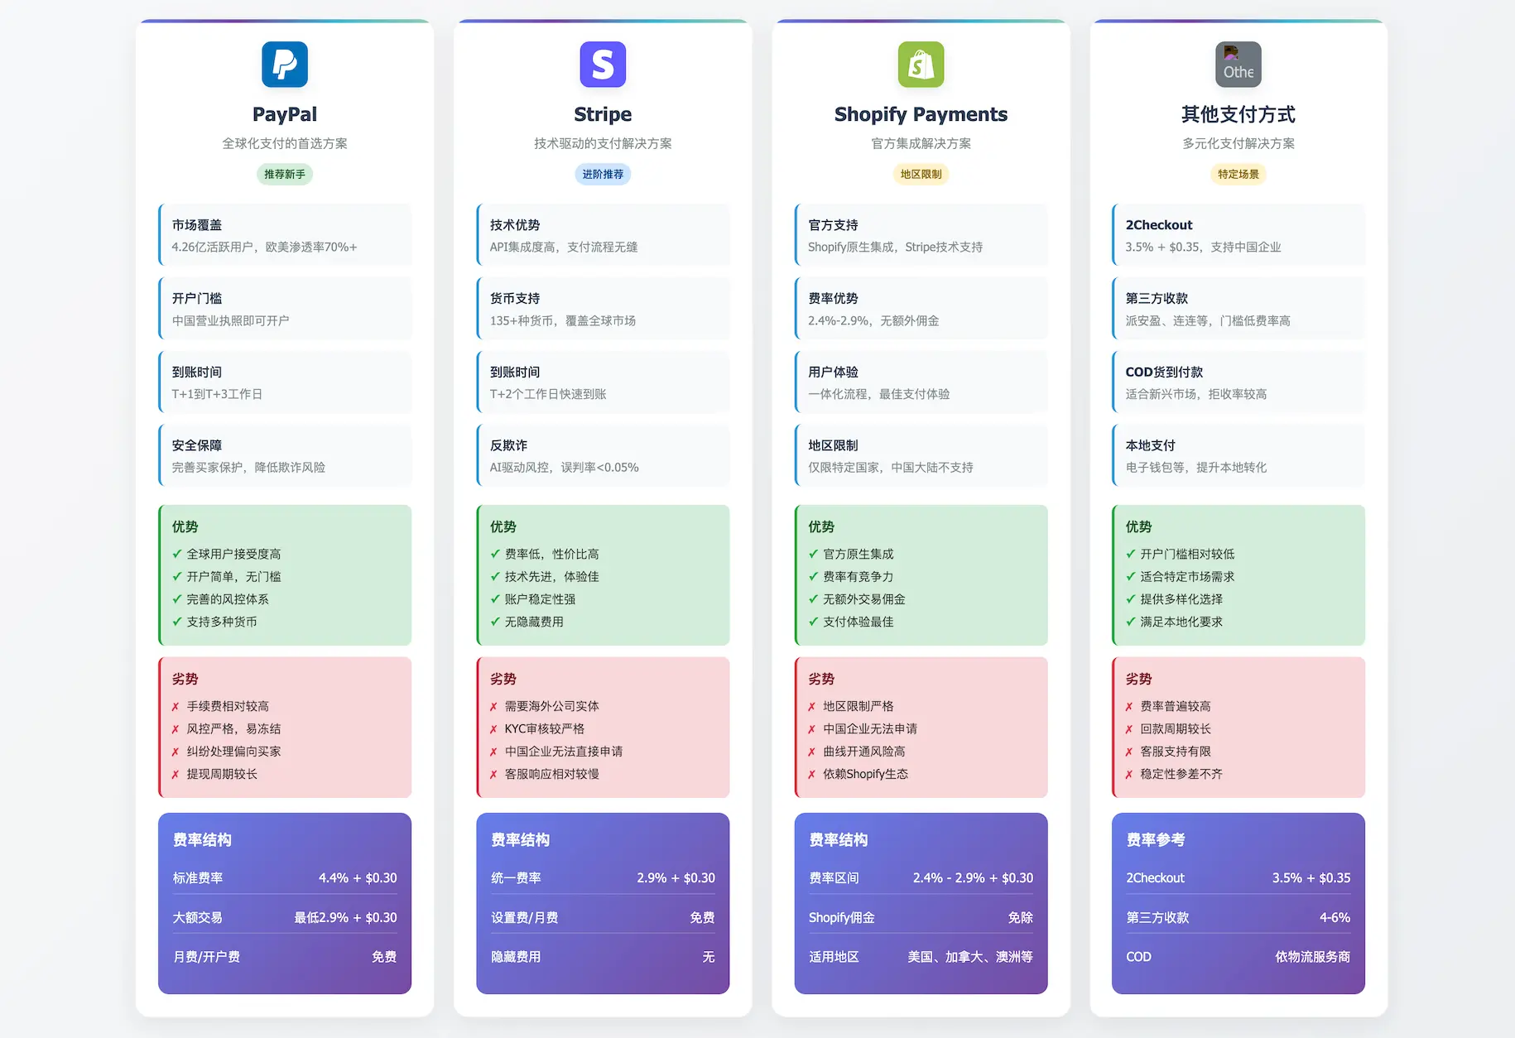Open the 安全保障 feature box in PayPal
Viewport: 1515px width, 1038px height.
click(285, 455)
